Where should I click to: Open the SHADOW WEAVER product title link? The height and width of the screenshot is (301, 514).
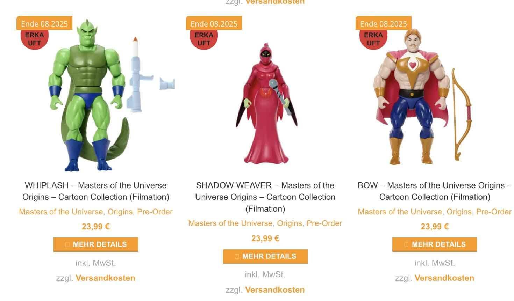coord(265,197)
